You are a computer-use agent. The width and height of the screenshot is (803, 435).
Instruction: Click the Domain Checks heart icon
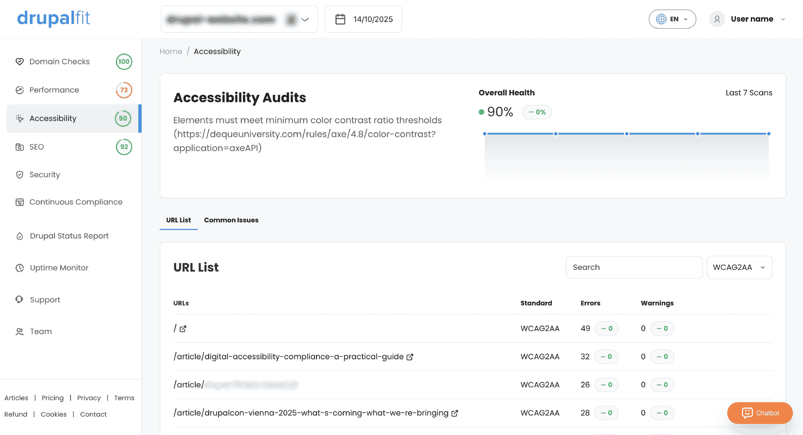pos(20,61)
